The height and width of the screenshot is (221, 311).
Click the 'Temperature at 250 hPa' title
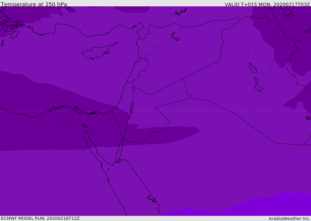pos(34,4)
